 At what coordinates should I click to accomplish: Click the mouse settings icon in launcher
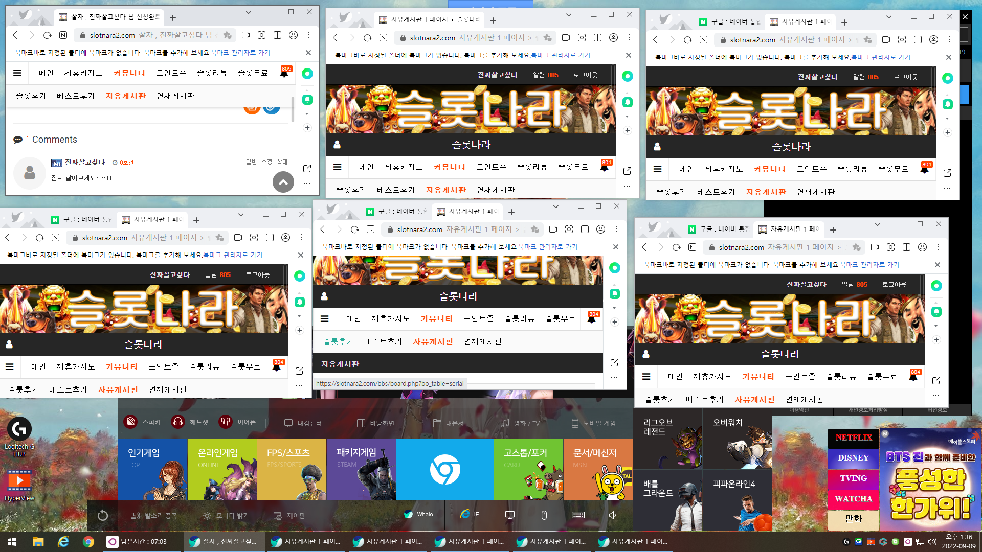click(544, 515)
